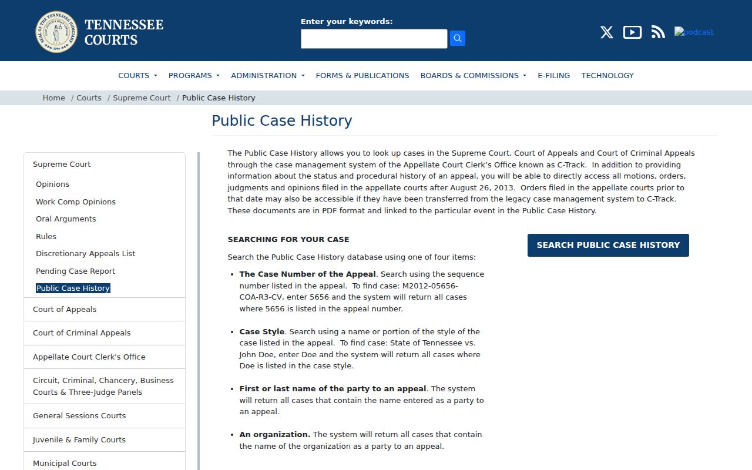
Task: Open the Technology menu item
Action: [x=607, y=75]
